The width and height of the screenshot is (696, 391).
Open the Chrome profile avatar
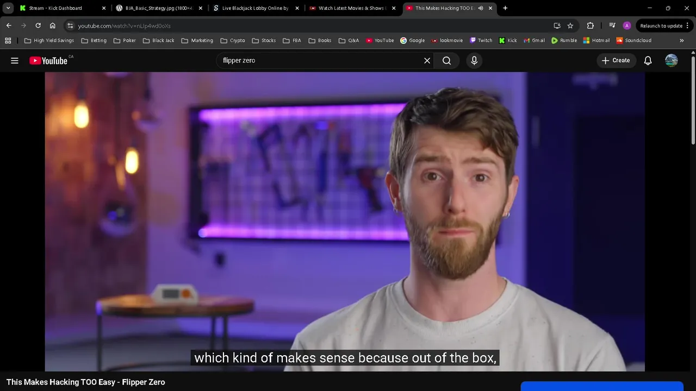627,26
